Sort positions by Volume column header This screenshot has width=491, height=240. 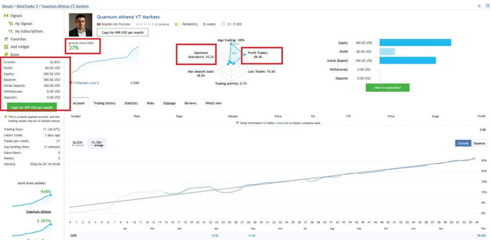pyautogui.click(x=233, y=116)
